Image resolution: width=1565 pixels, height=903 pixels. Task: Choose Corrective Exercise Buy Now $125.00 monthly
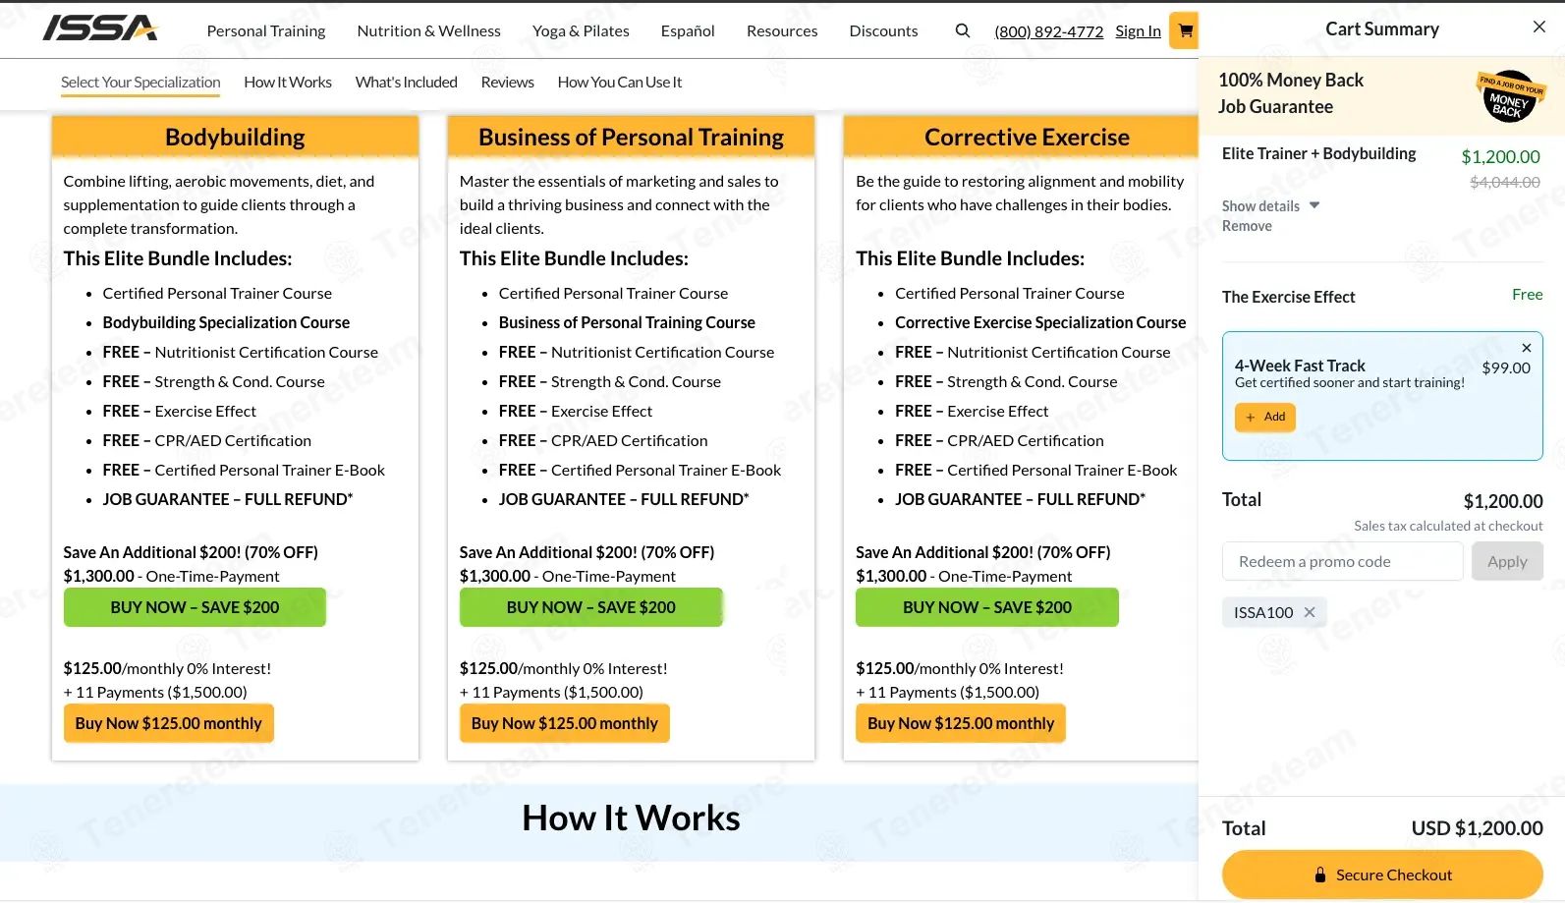pyautogui.click(x=961, y=723)
